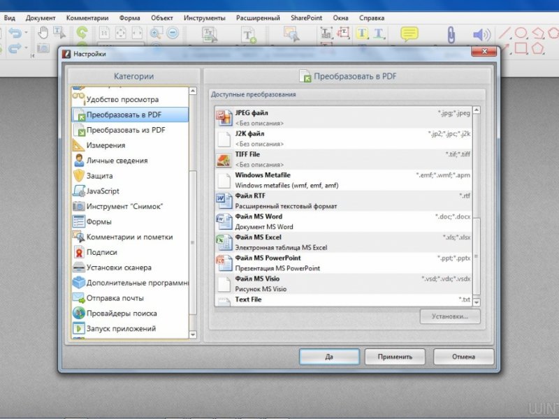Select the Запуск приложений category
Screen dimensions: 559x419
pos(130,328)
